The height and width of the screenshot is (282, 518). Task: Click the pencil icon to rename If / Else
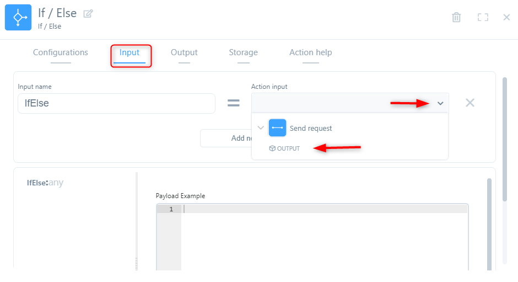pos(88,14)
